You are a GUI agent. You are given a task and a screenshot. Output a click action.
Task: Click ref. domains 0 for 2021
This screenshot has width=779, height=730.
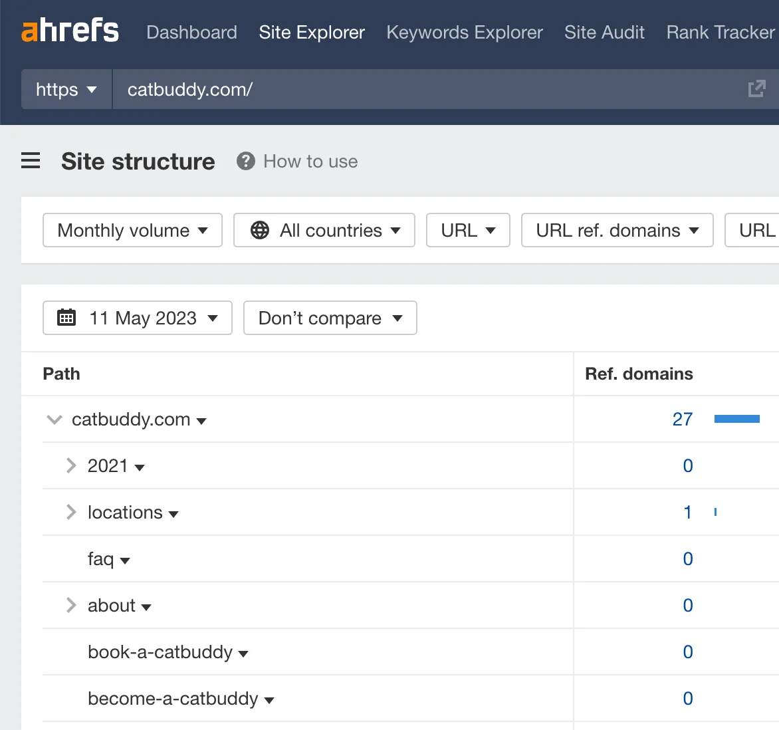pos(688,465)
